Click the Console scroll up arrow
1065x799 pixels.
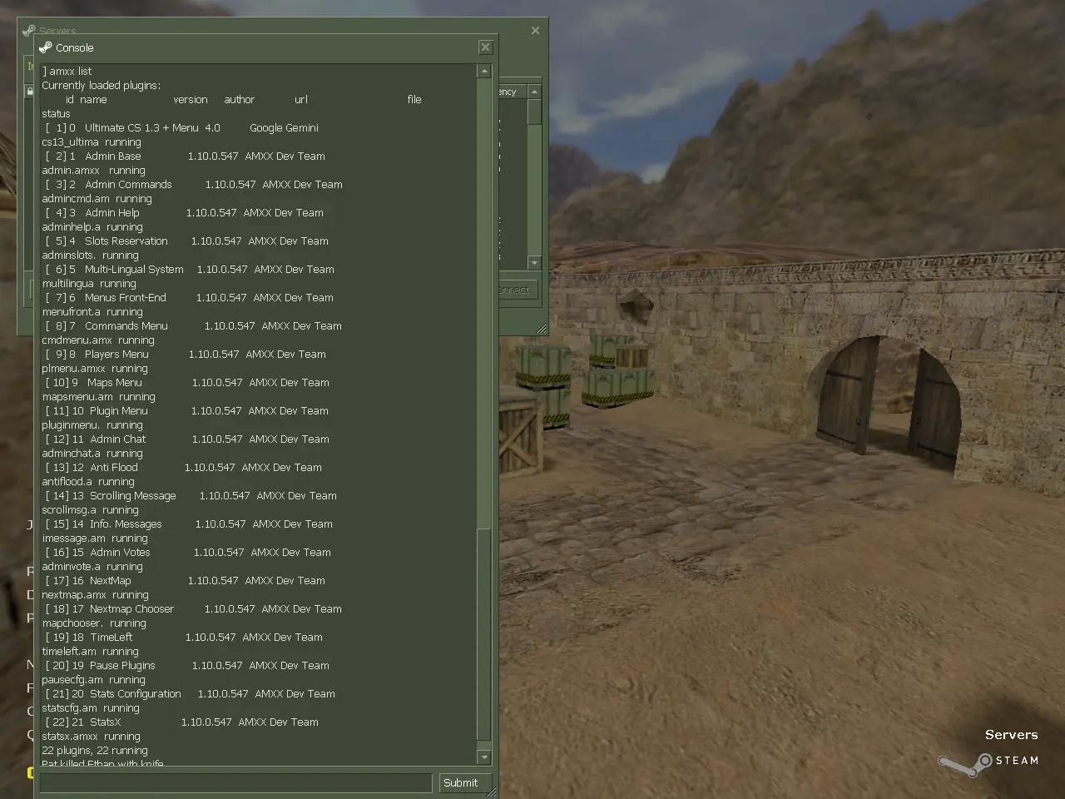(x=484, y=72)
